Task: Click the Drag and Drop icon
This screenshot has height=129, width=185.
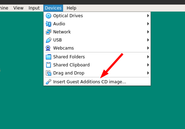Action: [x=48, y=73]
